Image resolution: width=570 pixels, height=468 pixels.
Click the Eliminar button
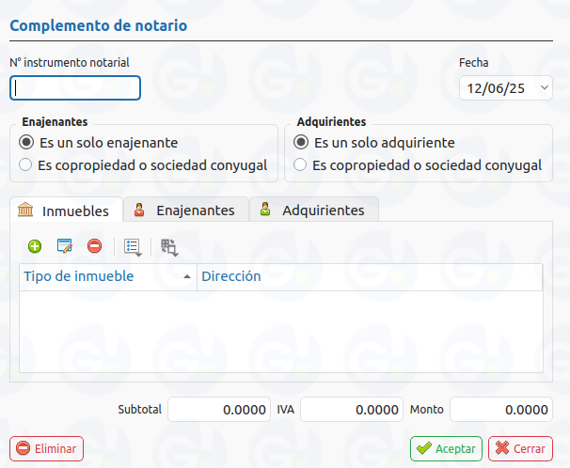[x=46, y=449]
